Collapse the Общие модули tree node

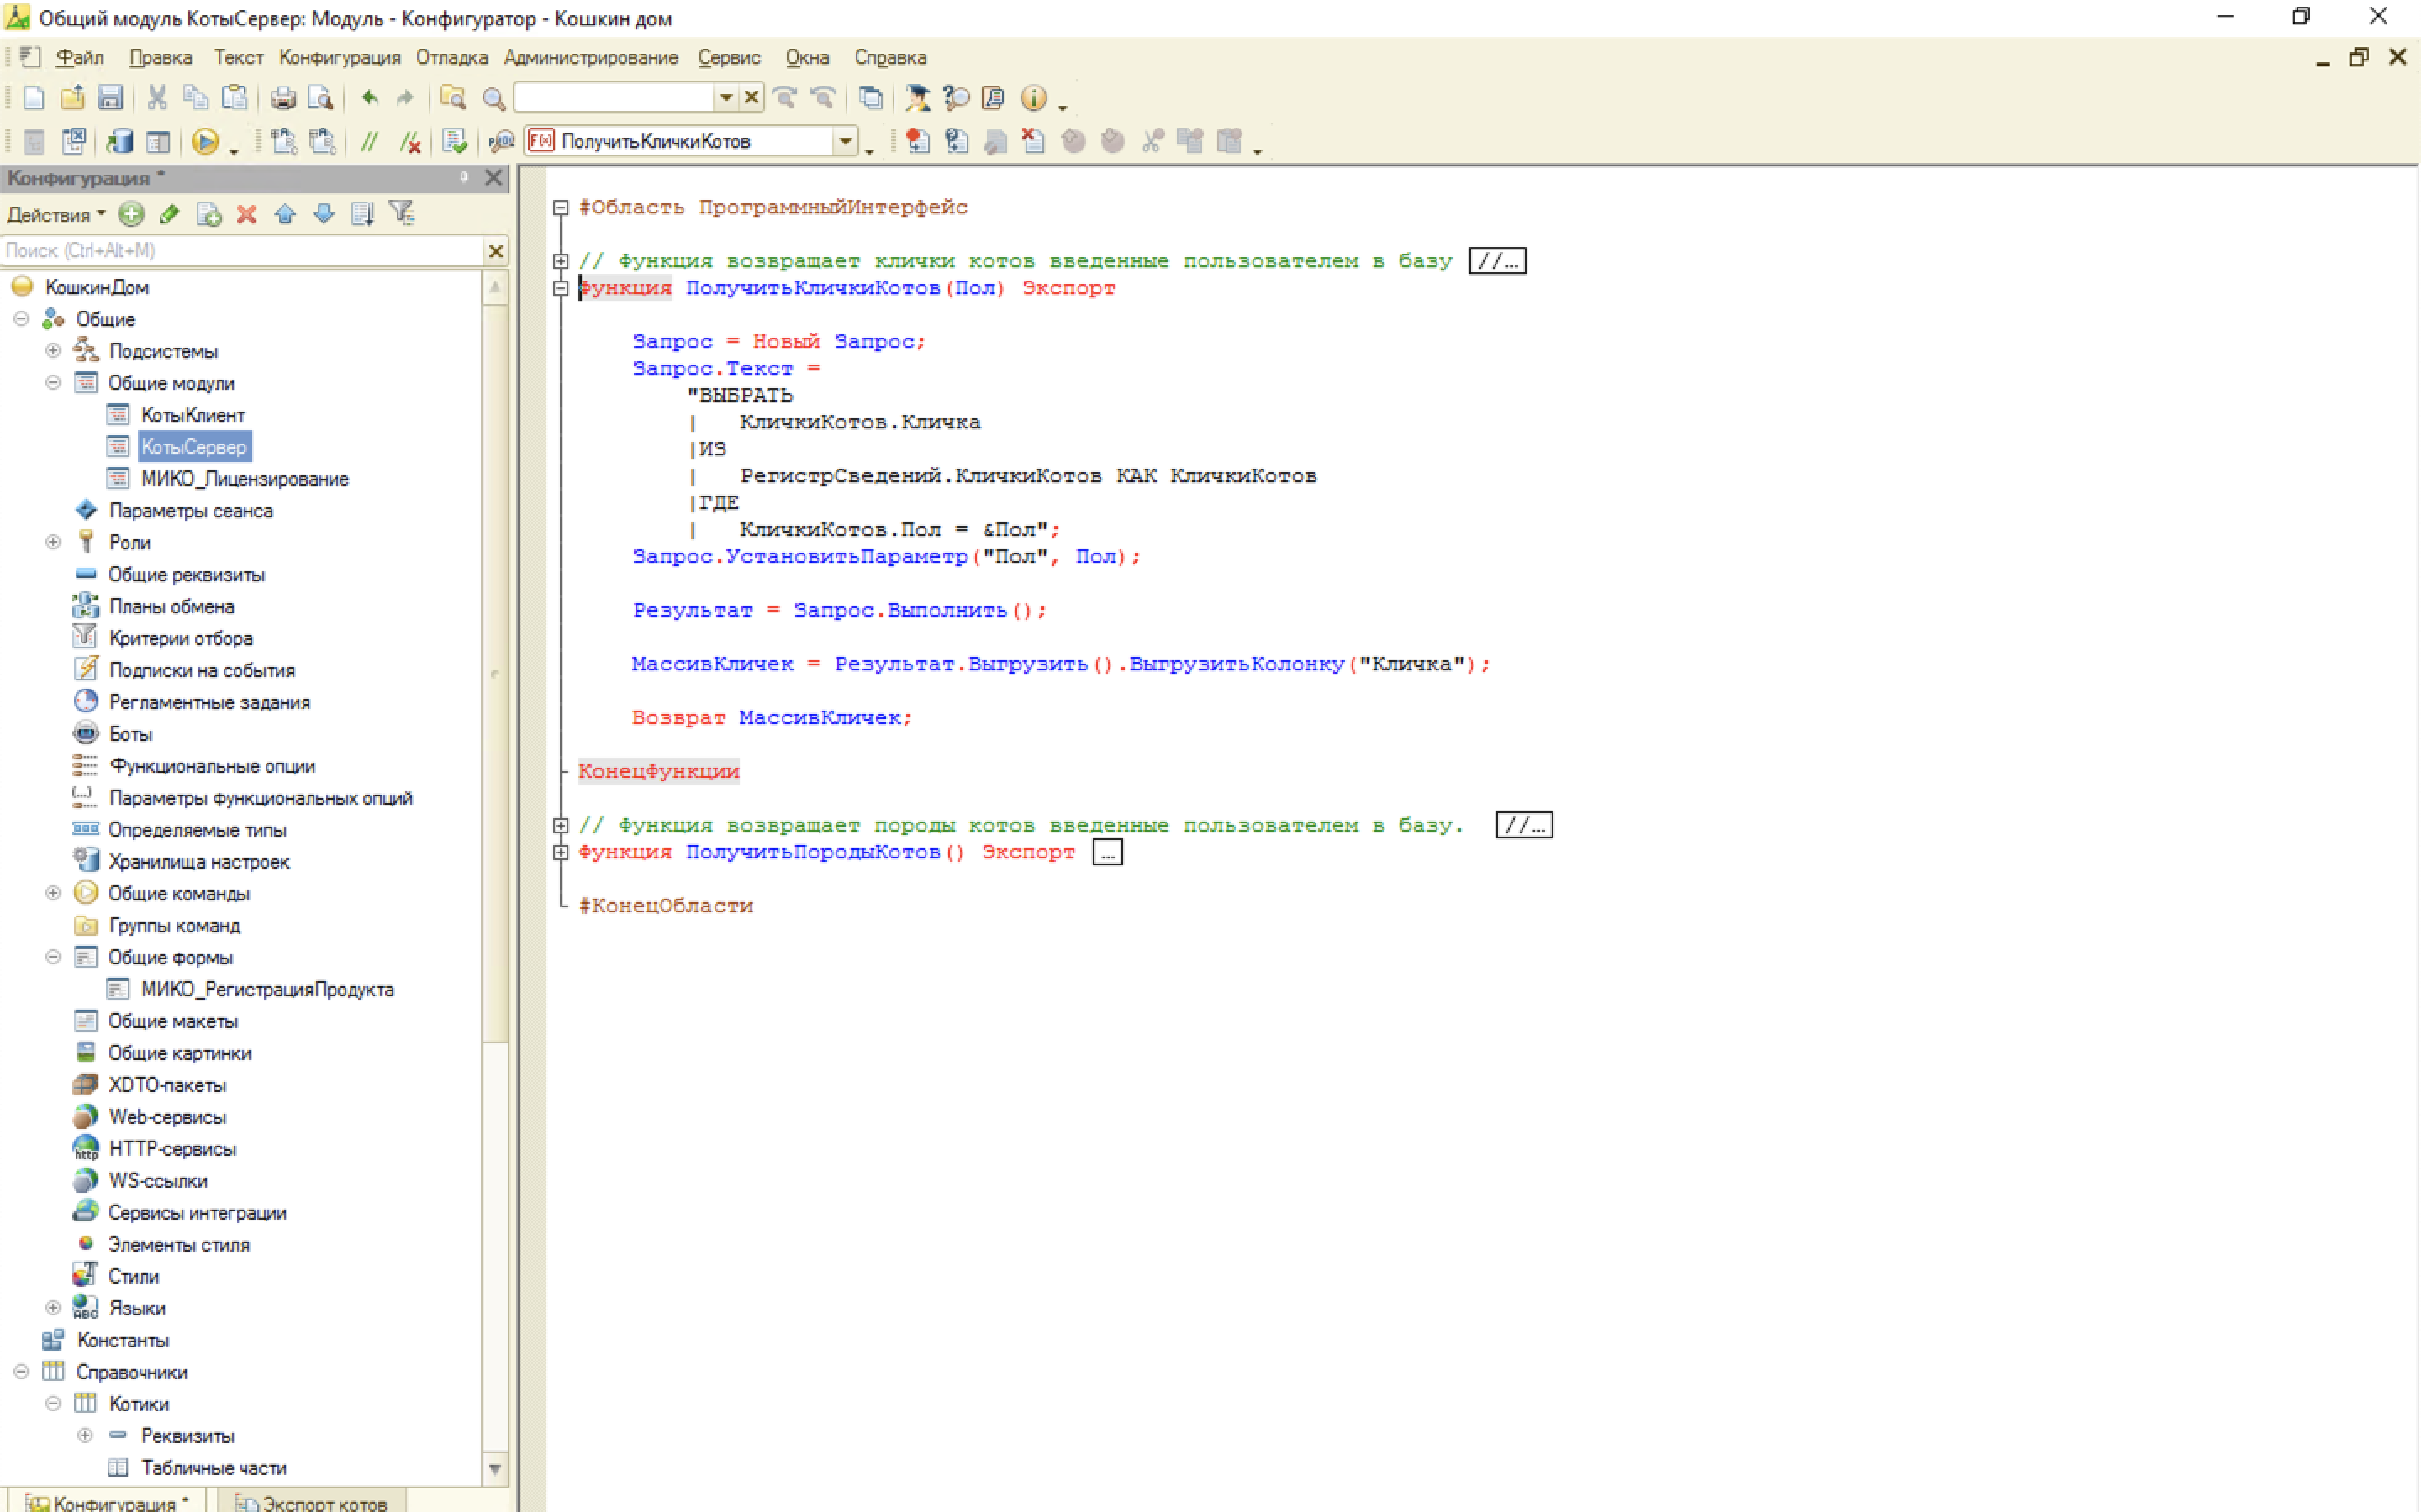pos(53,382)
